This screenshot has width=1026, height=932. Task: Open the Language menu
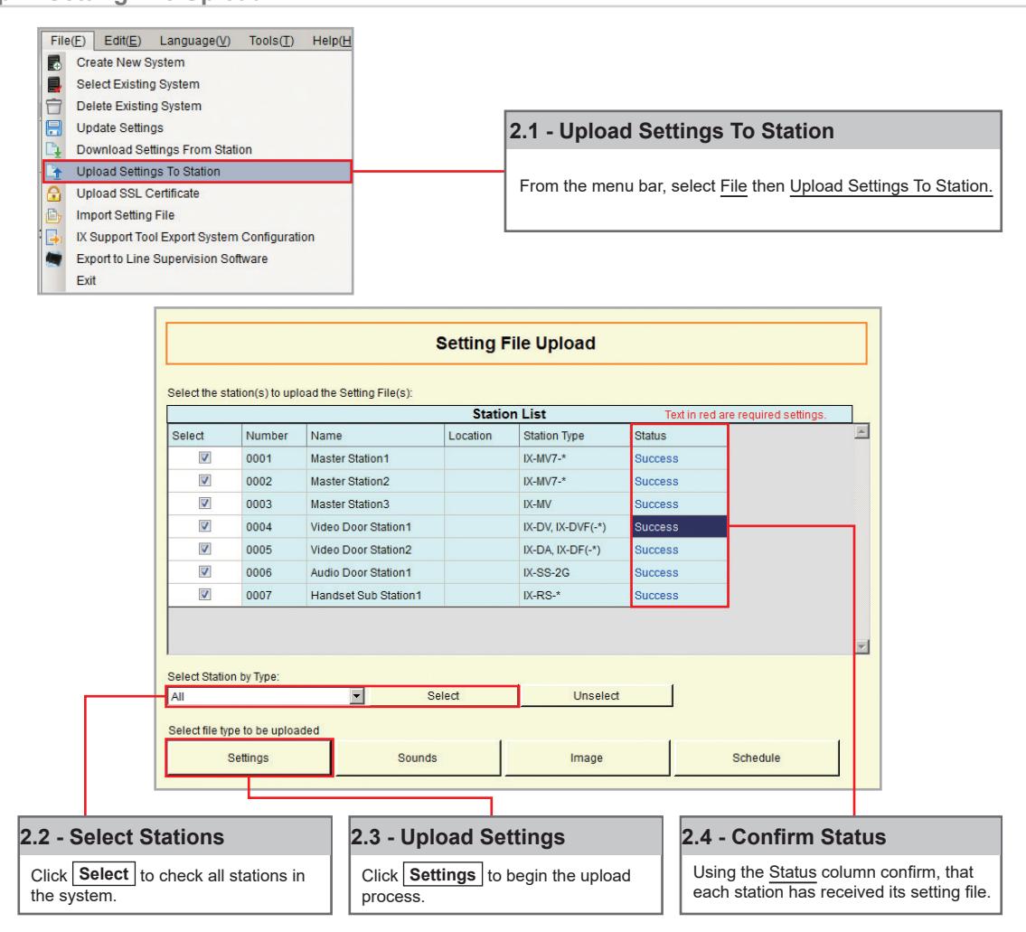point(195,41)
